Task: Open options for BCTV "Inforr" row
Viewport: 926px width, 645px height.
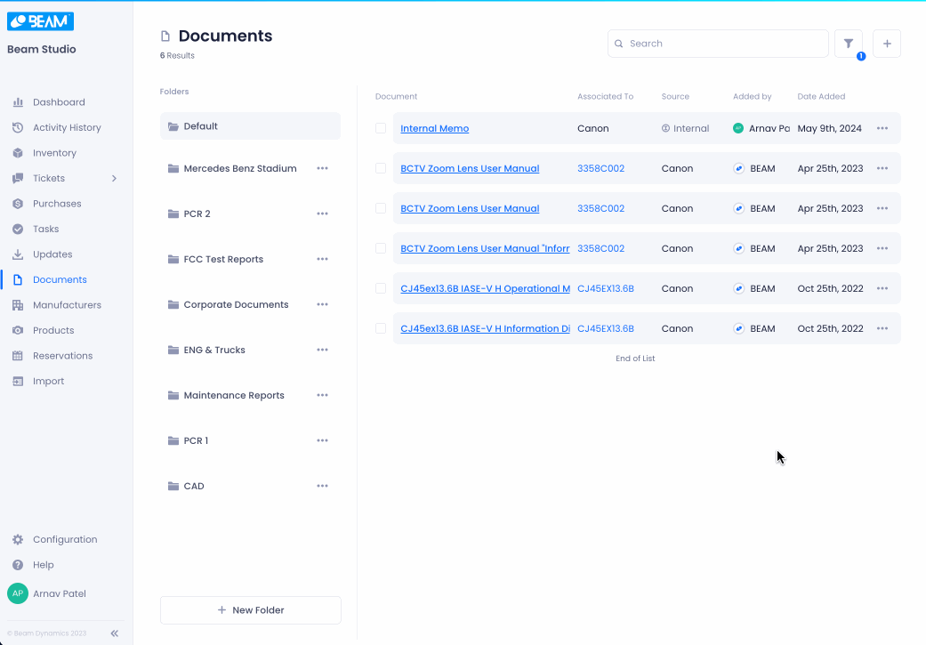Action: coord(882,249)
